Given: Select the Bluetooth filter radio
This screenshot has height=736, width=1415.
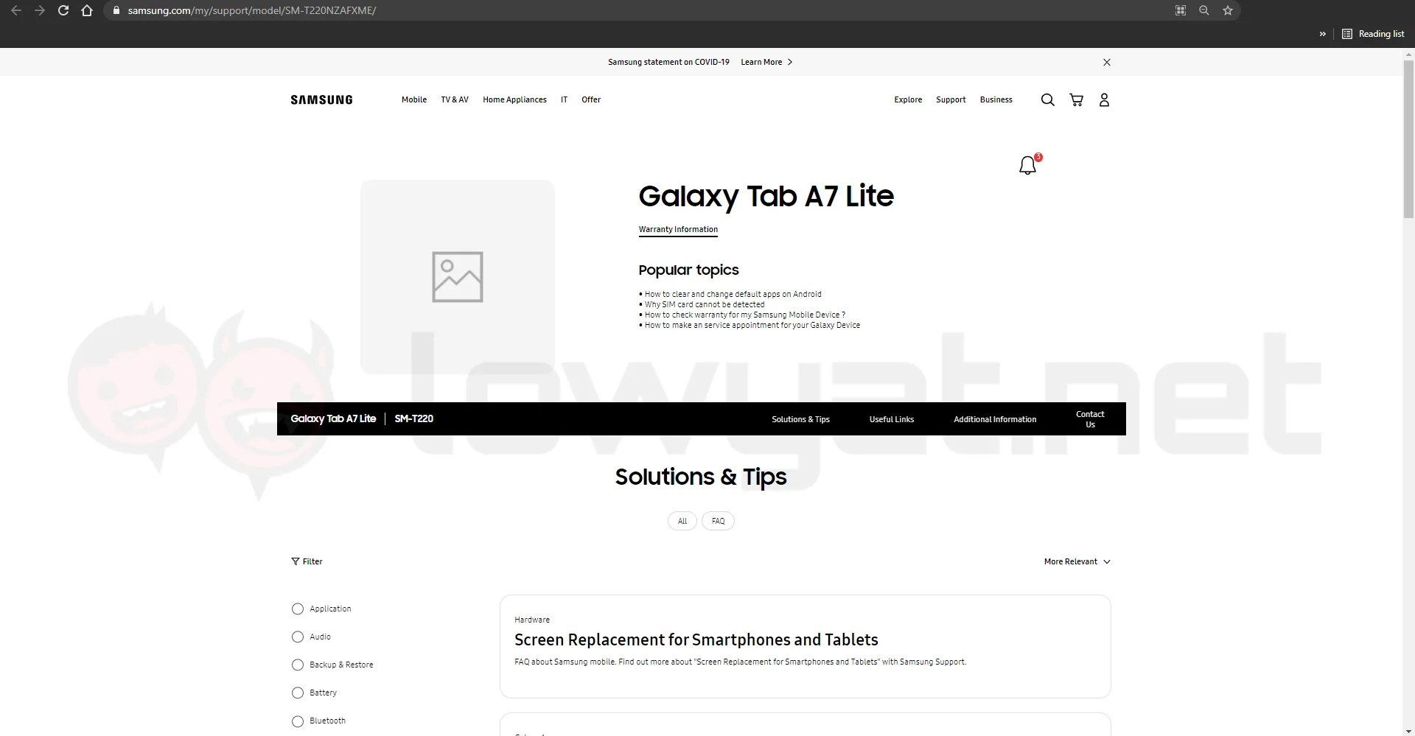Looking at the screenshot, I should (x=298, y=721).
